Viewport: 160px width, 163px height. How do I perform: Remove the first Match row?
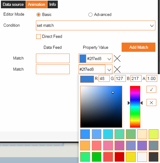click(x=117, y=59)
